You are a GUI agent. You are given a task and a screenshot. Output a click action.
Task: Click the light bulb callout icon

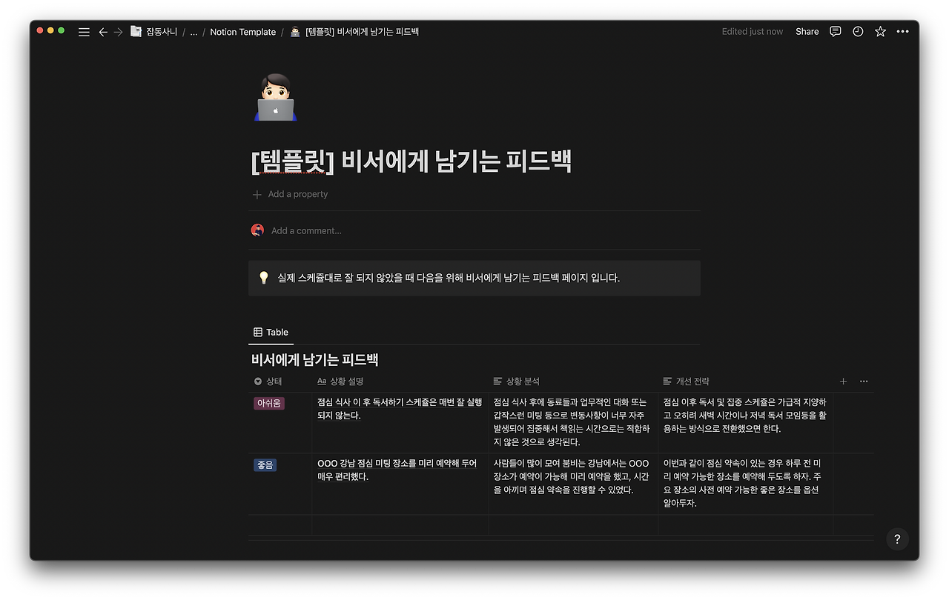(263, 278)
